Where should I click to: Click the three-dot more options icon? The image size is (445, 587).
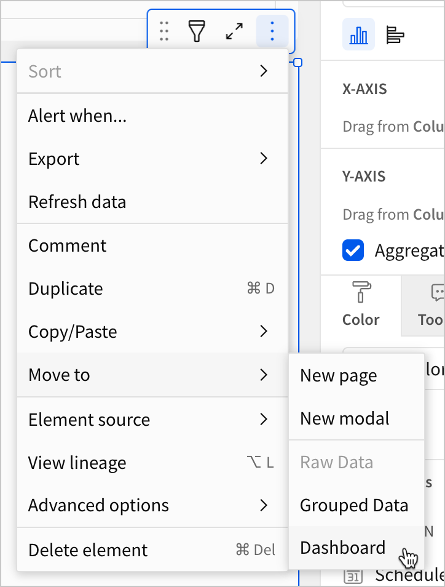pos(272,31)
